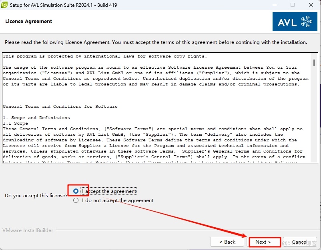The height and width of the screenshot is (250, 321).
Task: Click the license text scrollbar thumb
Action: [314, 63]
